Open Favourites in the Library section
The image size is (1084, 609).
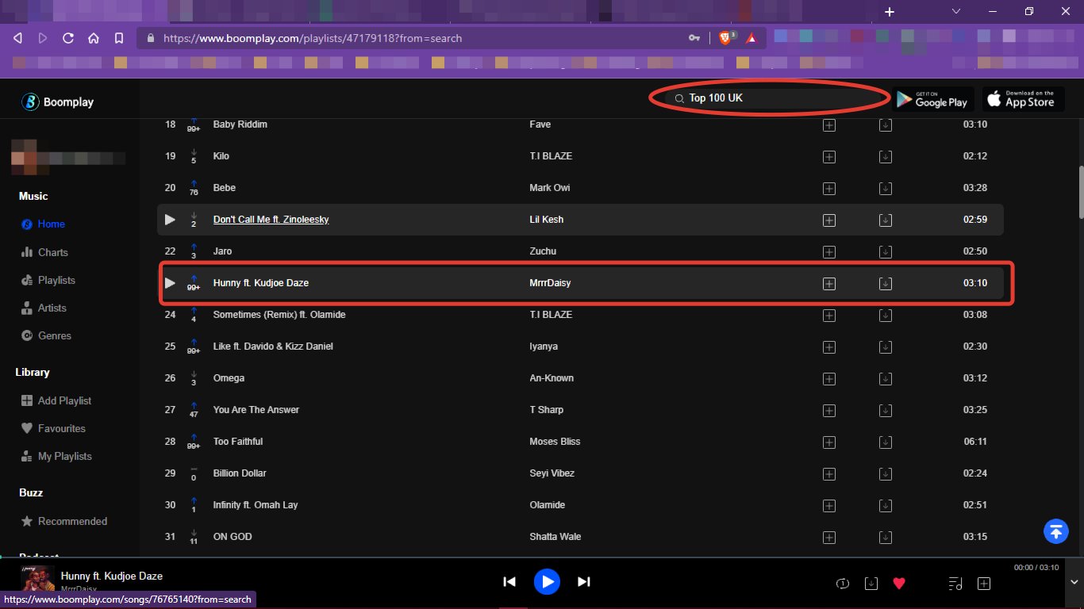click(61, 428)
